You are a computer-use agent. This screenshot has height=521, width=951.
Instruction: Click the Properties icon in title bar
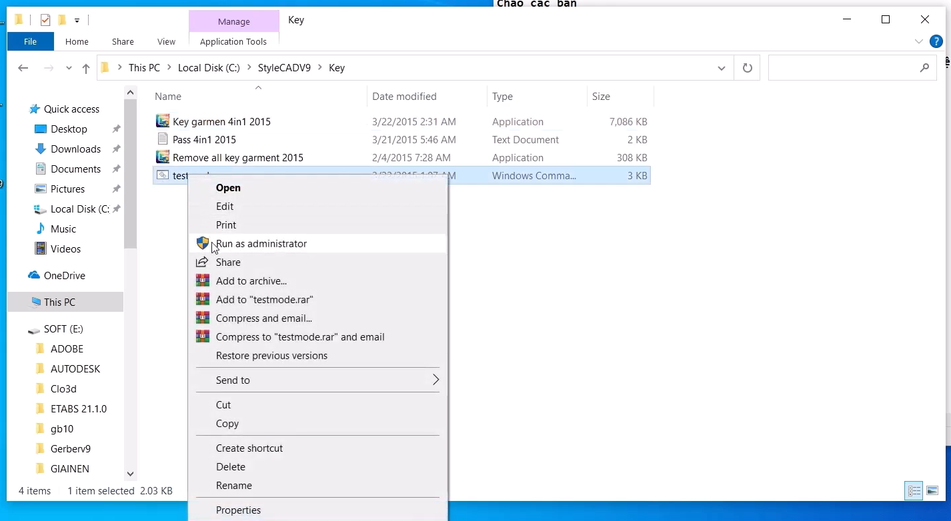pos(45,20)
